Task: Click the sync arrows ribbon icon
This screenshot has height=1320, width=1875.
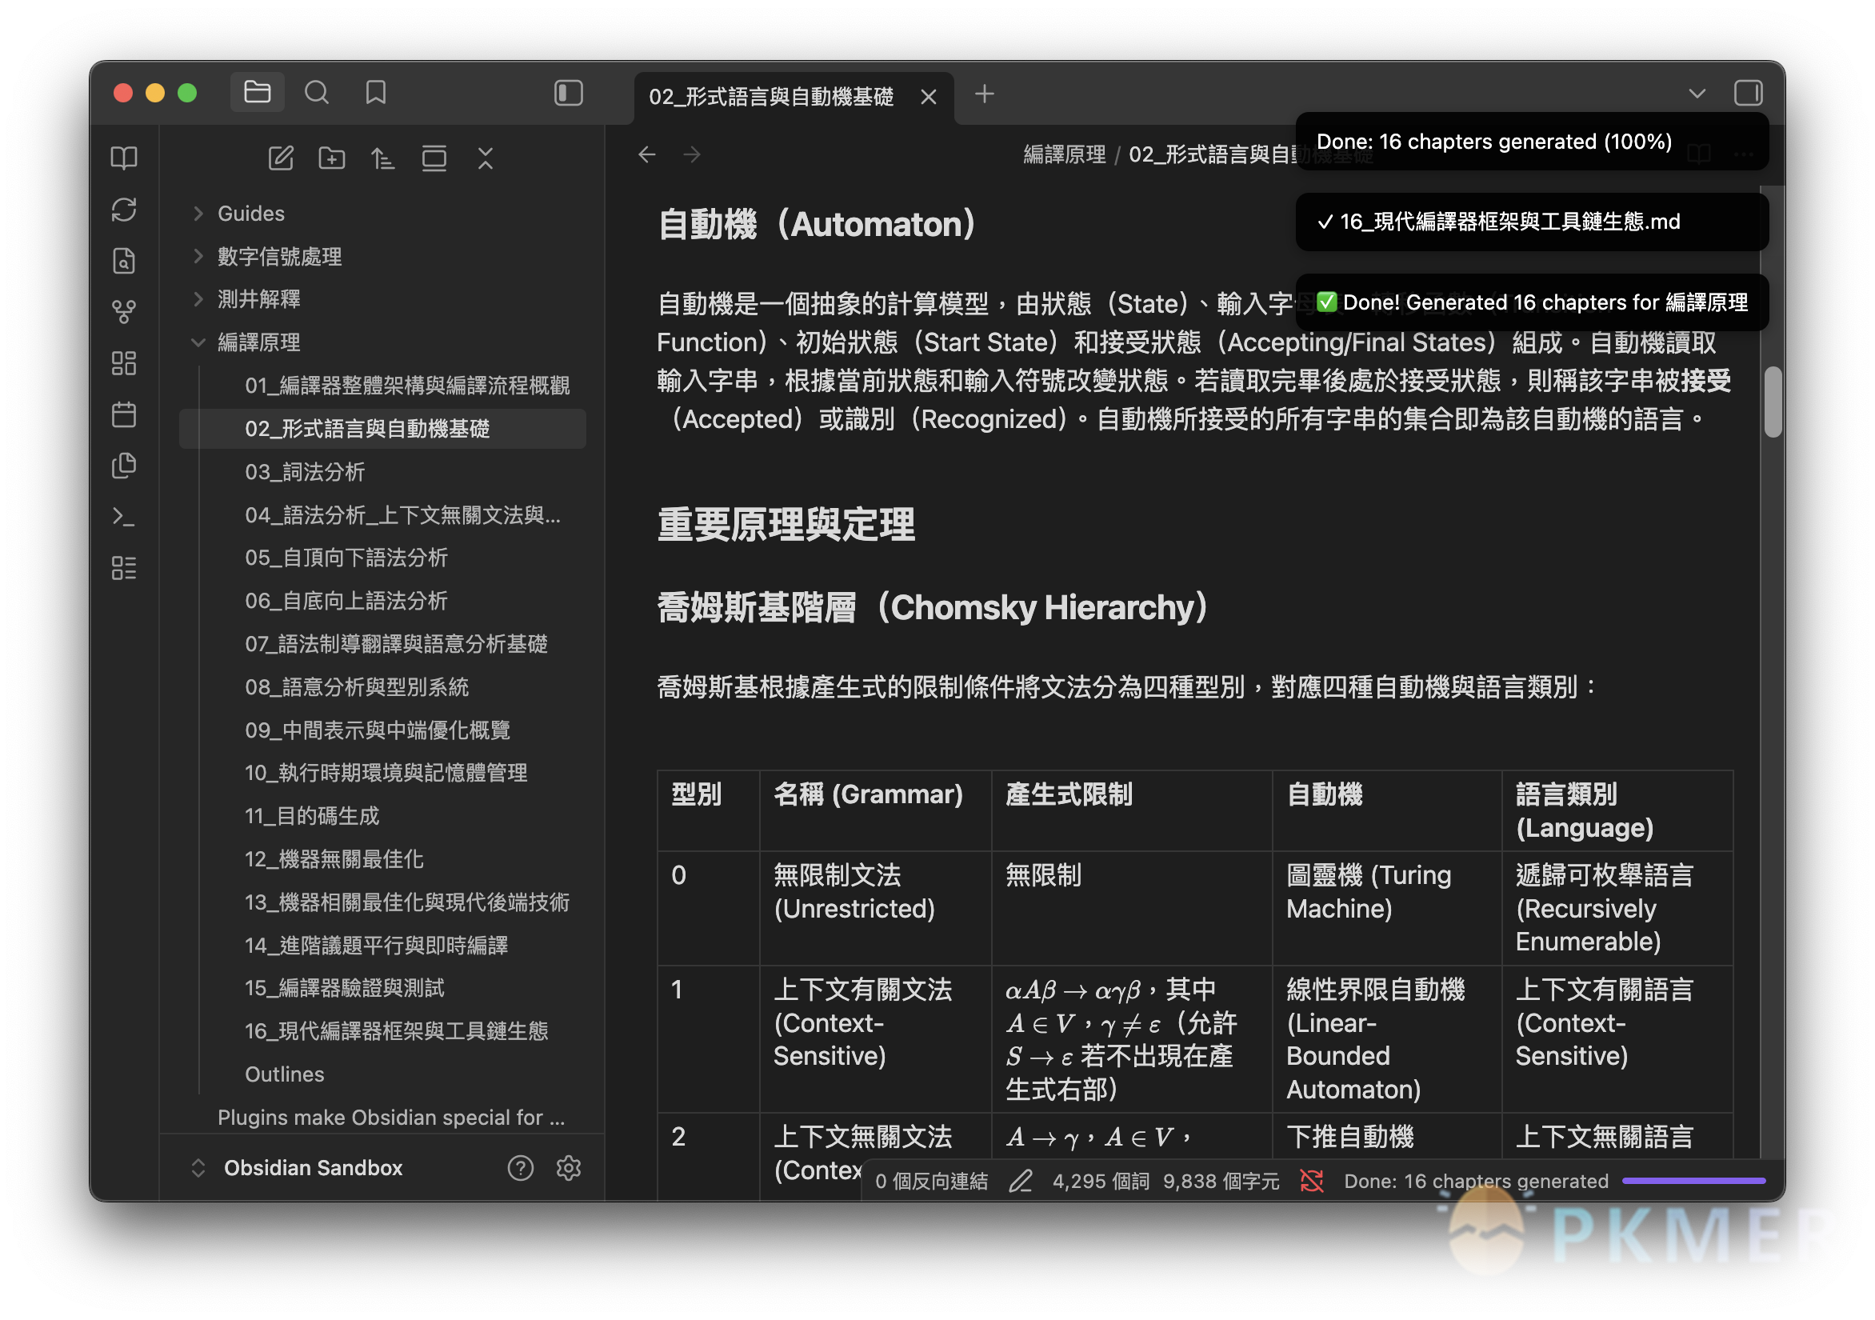Action: click(124, 210)
